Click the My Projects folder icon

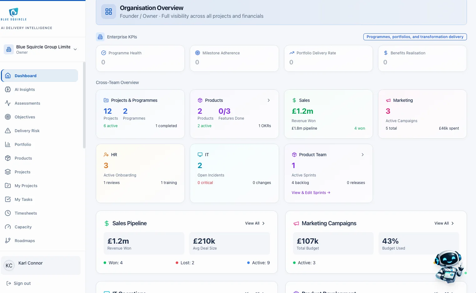click(x=8, y=186)
